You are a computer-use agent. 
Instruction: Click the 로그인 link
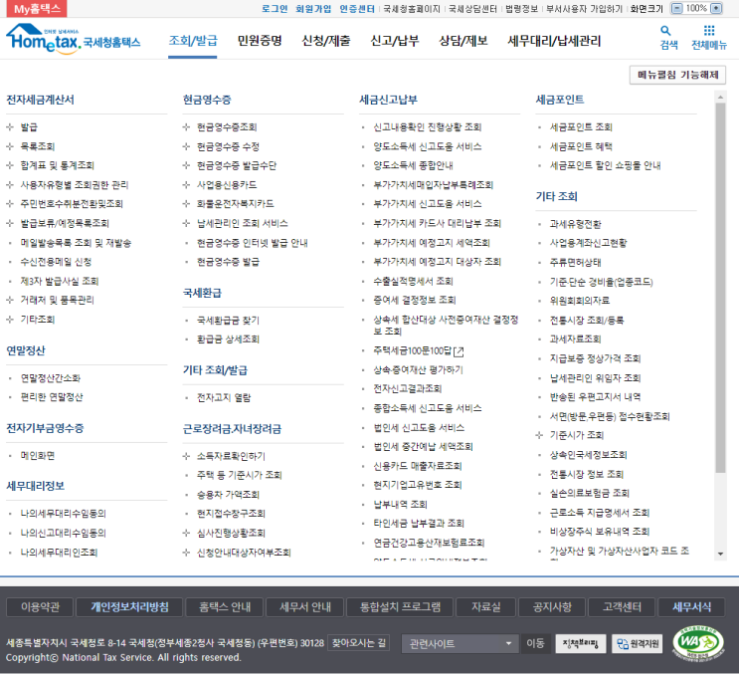[x=275, y=9]
